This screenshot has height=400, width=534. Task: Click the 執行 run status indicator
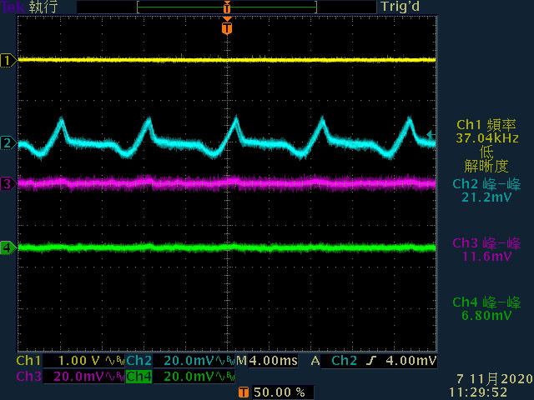42,7
